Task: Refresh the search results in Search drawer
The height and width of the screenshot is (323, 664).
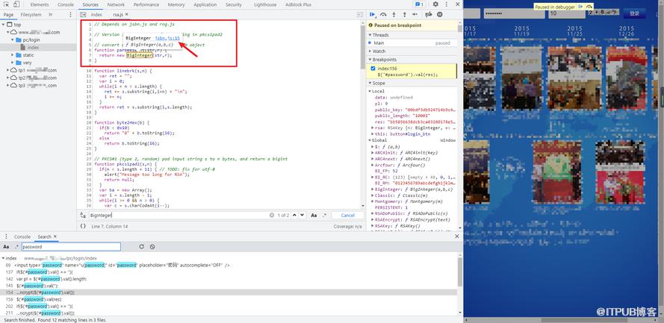Action: click(x=141, y=246)
